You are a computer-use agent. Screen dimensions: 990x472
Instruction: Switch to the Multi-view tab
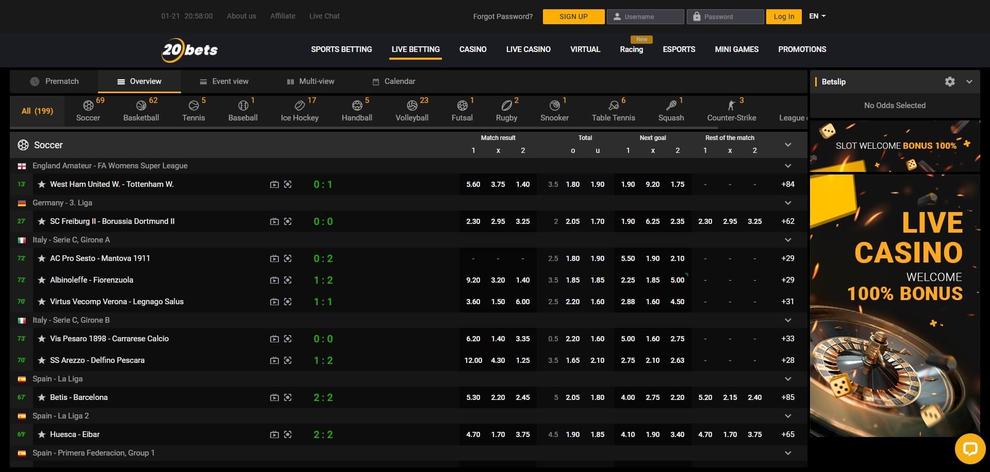coord(310,81)
